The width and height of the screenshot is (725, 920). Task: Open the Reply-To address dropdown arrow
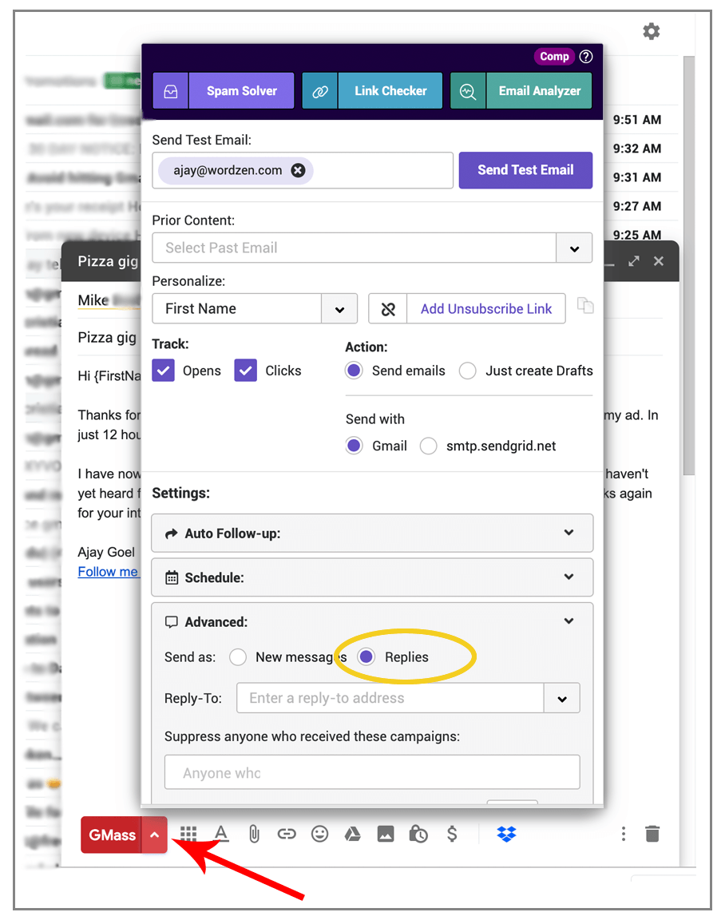click(562, 698)
